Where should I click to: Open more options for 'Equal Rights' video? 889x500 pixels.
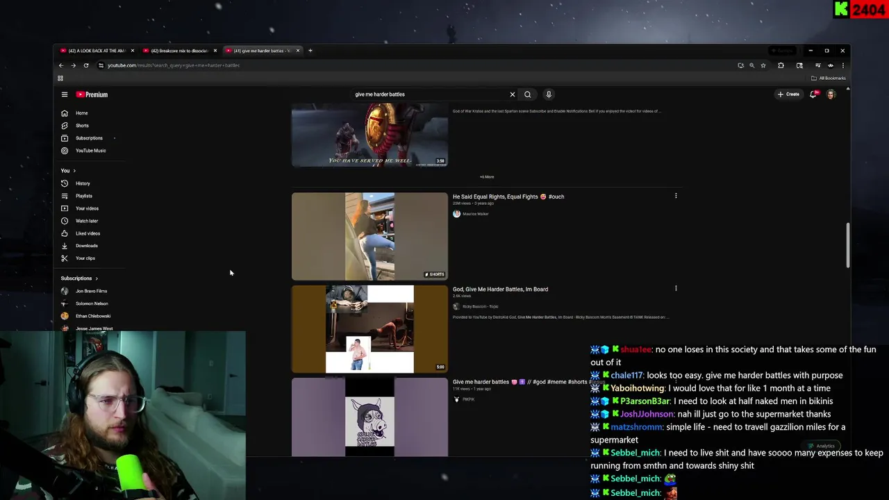[676, 196]
